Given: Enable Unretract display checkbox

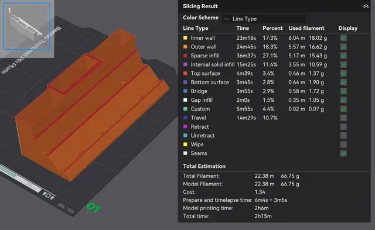Looking at the screenshot, I should pos(343,135).
